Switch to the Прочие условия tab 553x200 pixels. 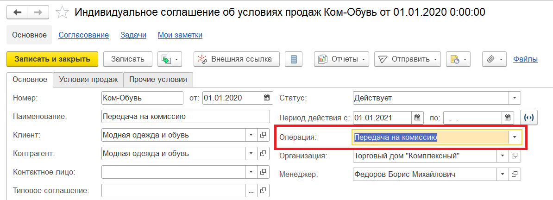pos(158,79)
